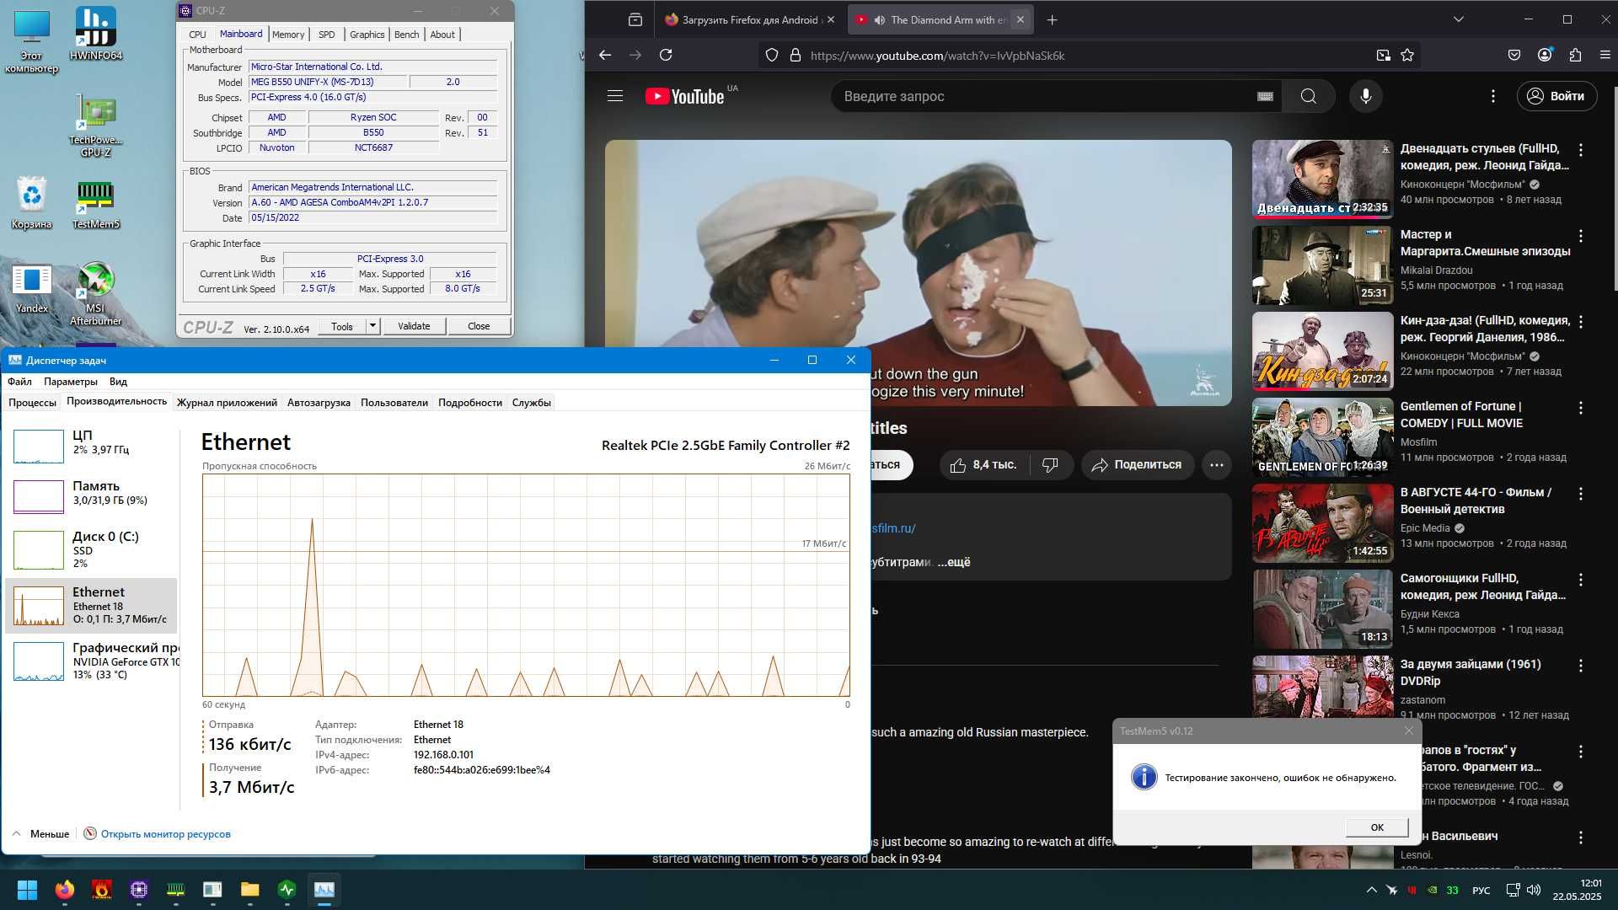Dislike the video with thumbs-down

[1050, 465]
